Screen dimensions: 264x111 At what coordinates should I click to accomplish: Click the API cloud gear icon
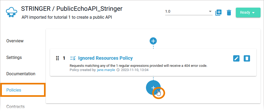(12, 12)
